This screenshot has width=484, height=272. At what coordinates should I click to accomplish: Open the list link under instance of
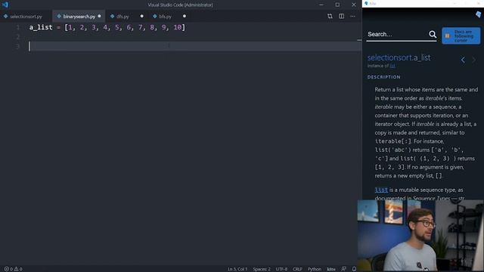pyautogui.click(x=392, y=66)
